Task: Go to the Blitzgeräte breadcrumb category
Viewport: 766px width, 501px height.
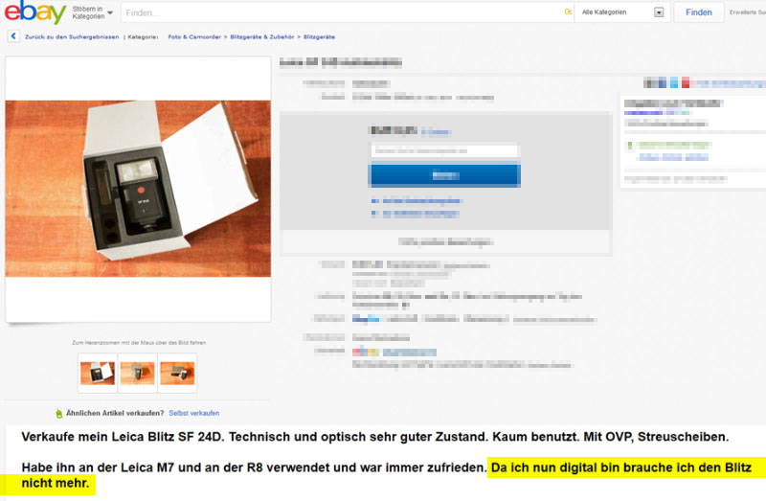Action: tap(319, 36)
